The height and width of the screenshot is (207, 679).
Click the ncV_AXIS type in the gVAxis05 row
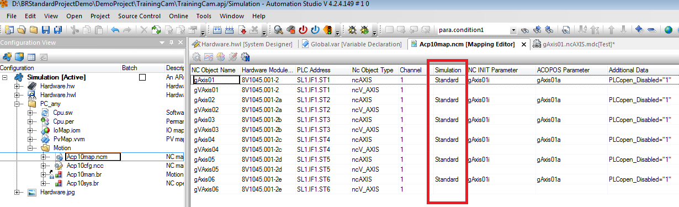click(x=374, y=169)
